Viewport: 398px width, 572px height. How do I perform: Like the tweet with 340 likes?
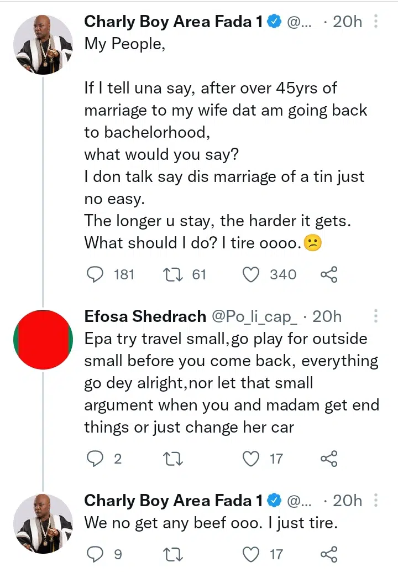(x=252, y=274)
